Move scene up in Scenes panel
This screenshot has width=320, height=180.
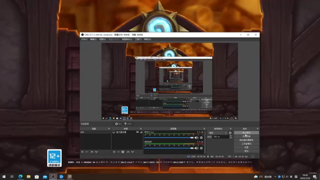(x=92, y=152)
